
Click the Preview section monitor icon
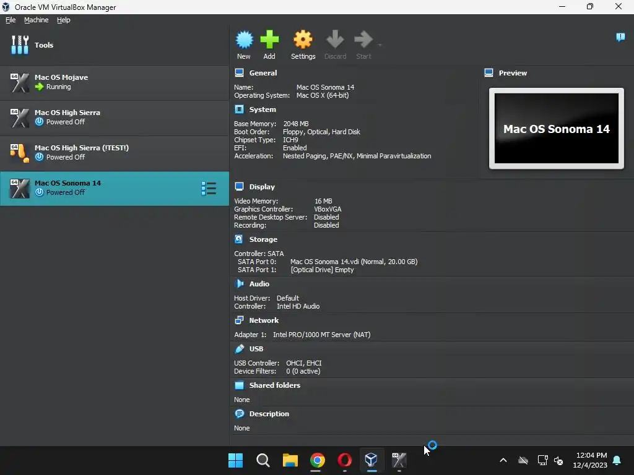(489, 73)
